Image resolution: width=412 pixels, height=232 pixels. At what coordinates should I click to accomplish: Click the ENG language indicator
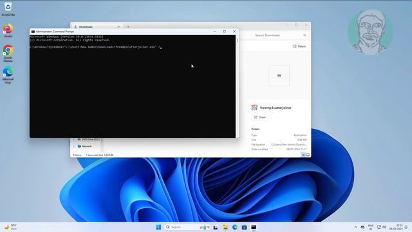click(371, 227)
